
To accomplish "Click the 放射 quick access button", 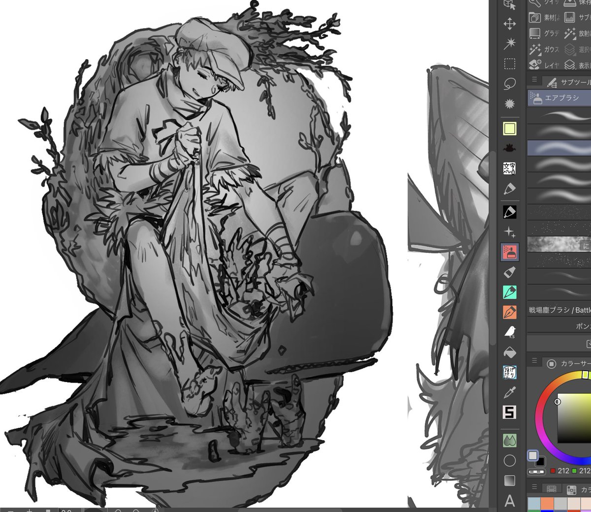I will click(577, 33).
